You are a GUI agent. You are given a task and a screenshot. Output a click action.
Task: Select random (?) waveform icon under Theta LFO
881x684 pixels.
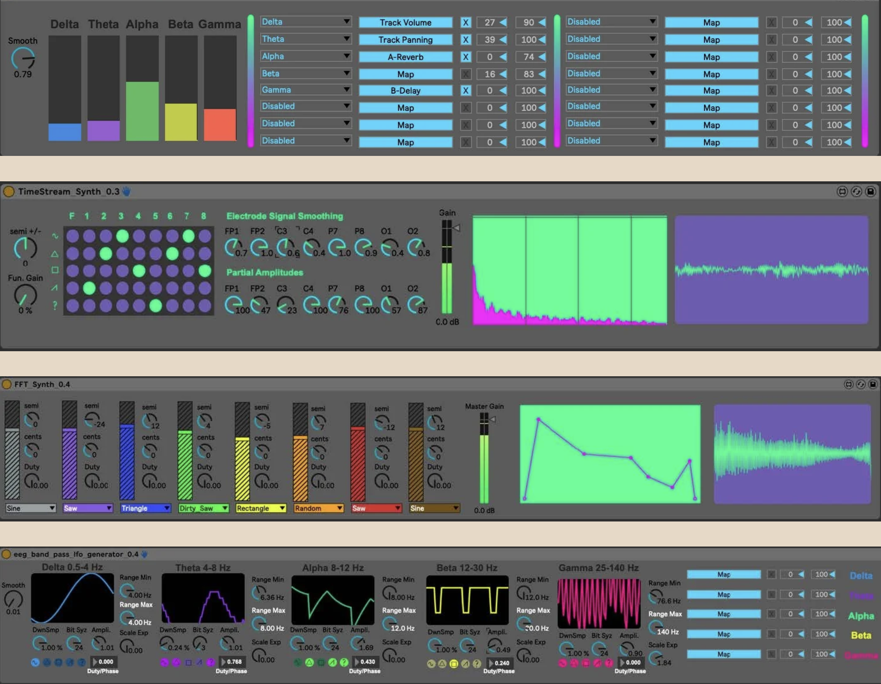(210, 662)
